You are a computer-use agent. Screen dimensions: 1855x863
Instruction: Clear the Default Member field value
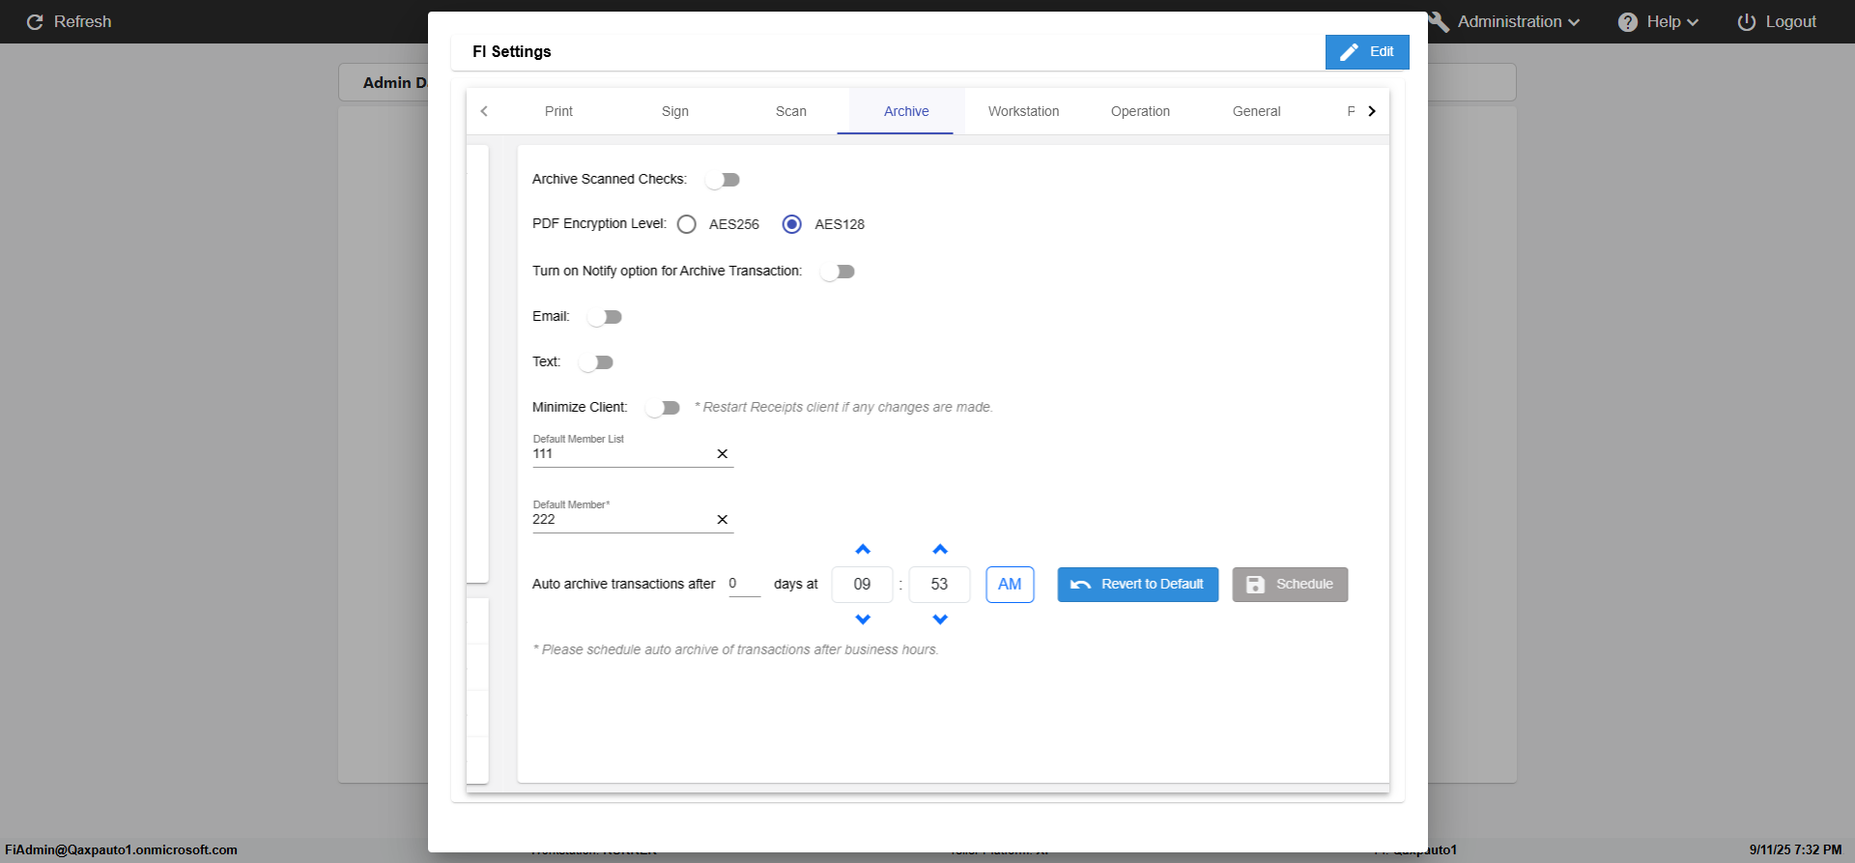pyautogui.click(x=722, y=520)
